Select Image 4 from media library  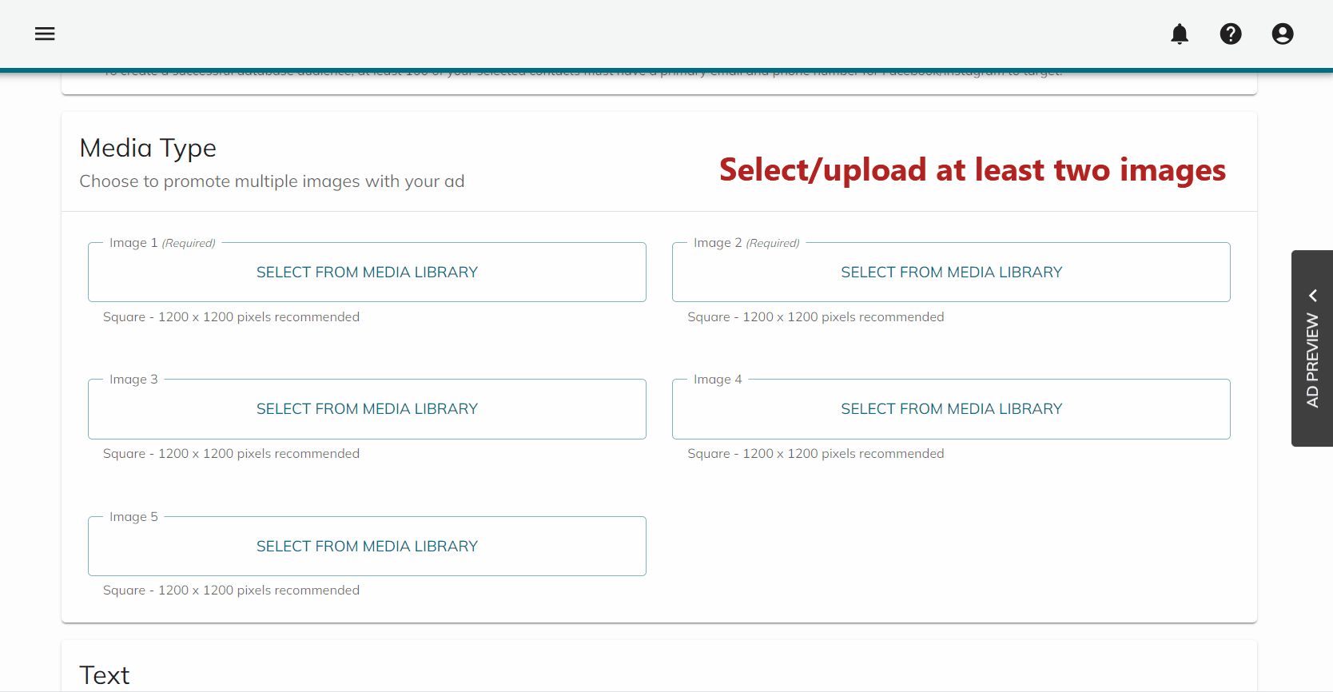(x=951, y=409)
